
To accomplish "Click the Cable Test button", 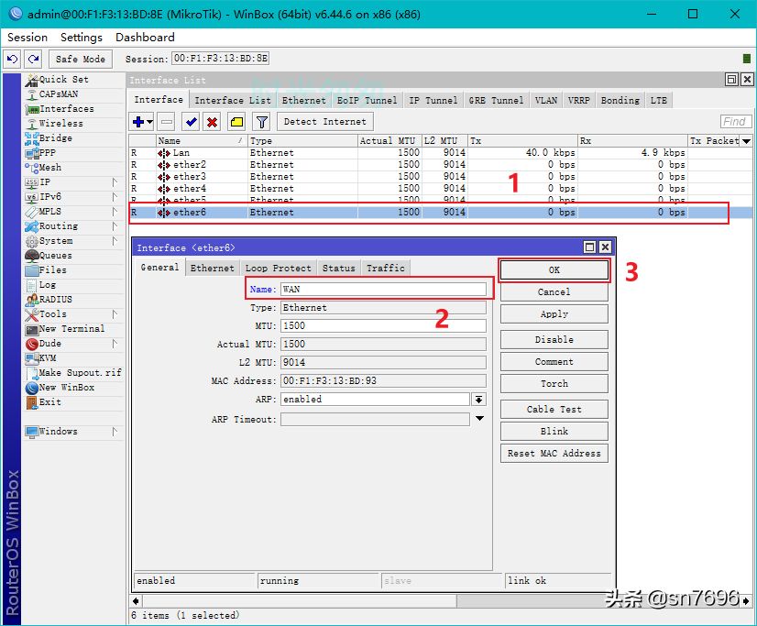I will point(554,410).
